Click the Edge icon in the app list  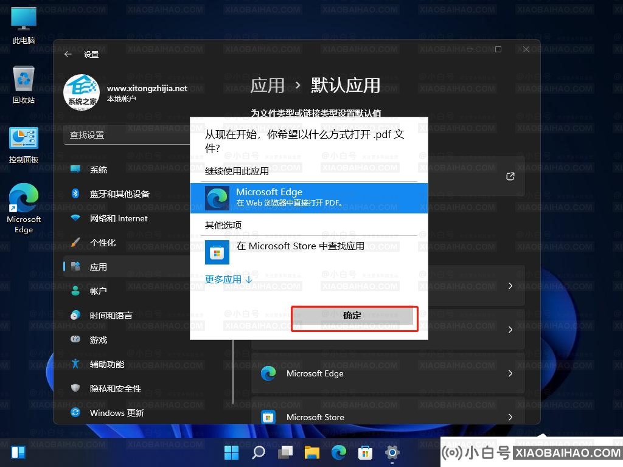pyautogui.click(x=268, y=373)
